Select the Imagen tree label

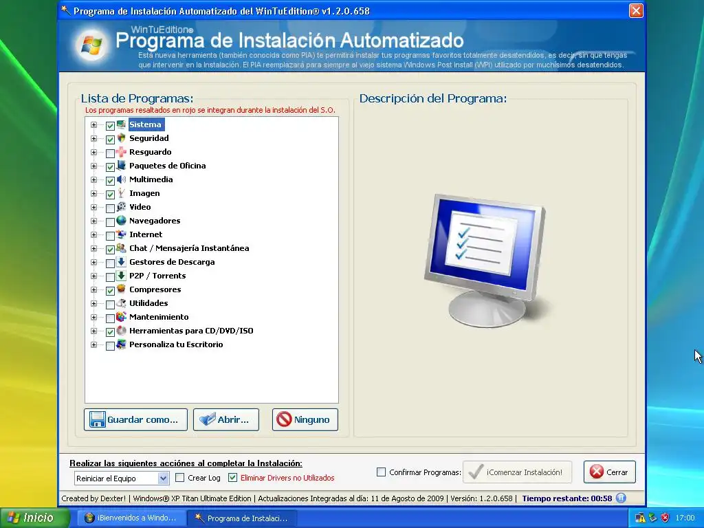144,193
